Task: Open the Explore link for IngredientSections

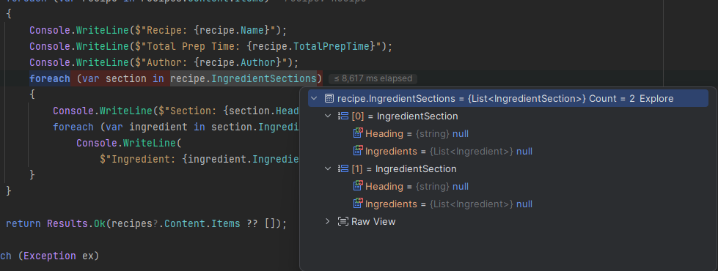Action: [656, 98]
